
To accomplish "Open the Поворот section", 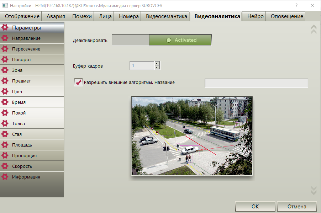I will (x=32, y=59).
